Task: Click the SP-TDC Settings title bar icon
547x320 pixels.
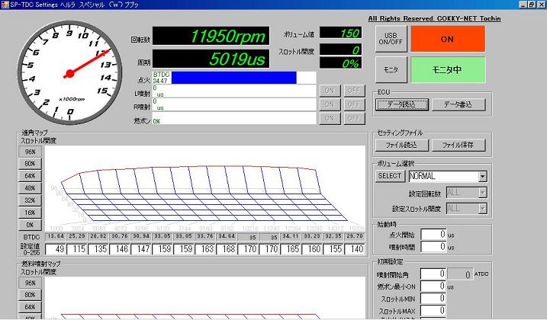Action: (x=5, y=4)
